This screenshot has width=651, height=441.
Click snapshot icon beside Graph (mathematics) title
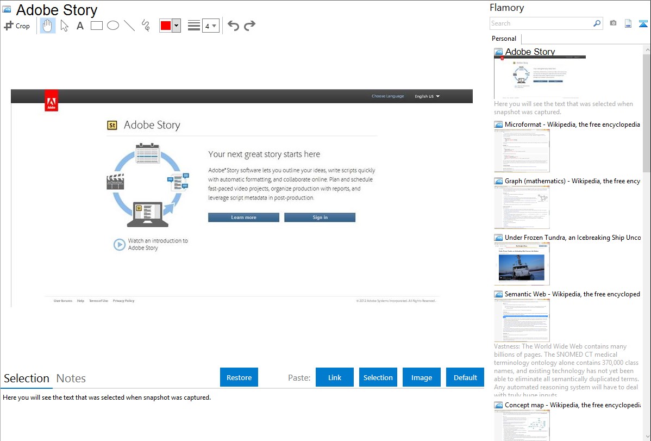coord(499,181)
